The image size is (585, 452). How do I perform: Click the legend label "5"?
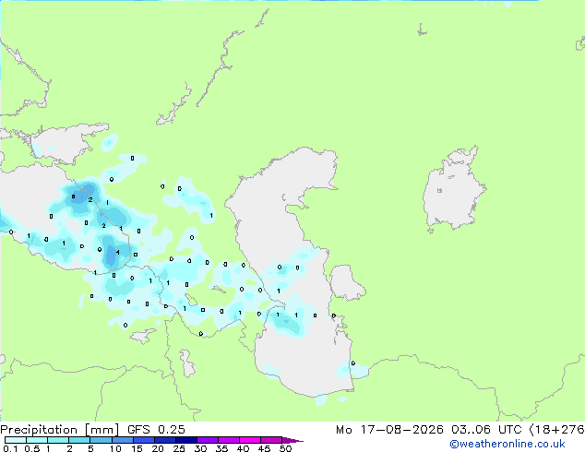click(x=90, y=448)
